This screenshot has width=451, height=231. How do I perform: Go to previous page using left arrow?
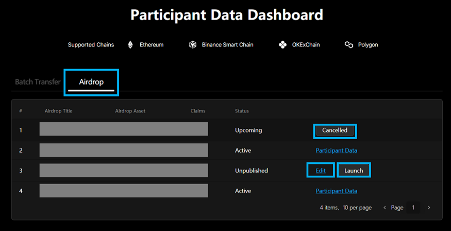coord(385,208)
